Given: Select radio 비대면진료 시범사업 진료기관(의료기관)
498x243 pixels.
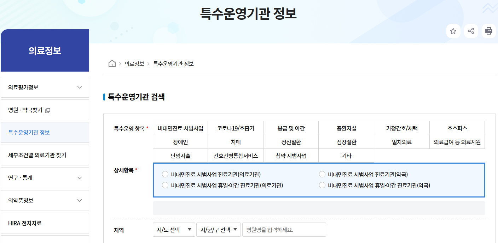Looking at the screenshot, I should pos(165,174).
